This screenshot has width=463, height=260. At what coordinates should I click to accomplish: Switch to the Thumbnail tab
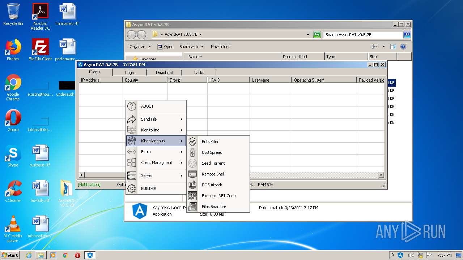(x=164, y=73)
